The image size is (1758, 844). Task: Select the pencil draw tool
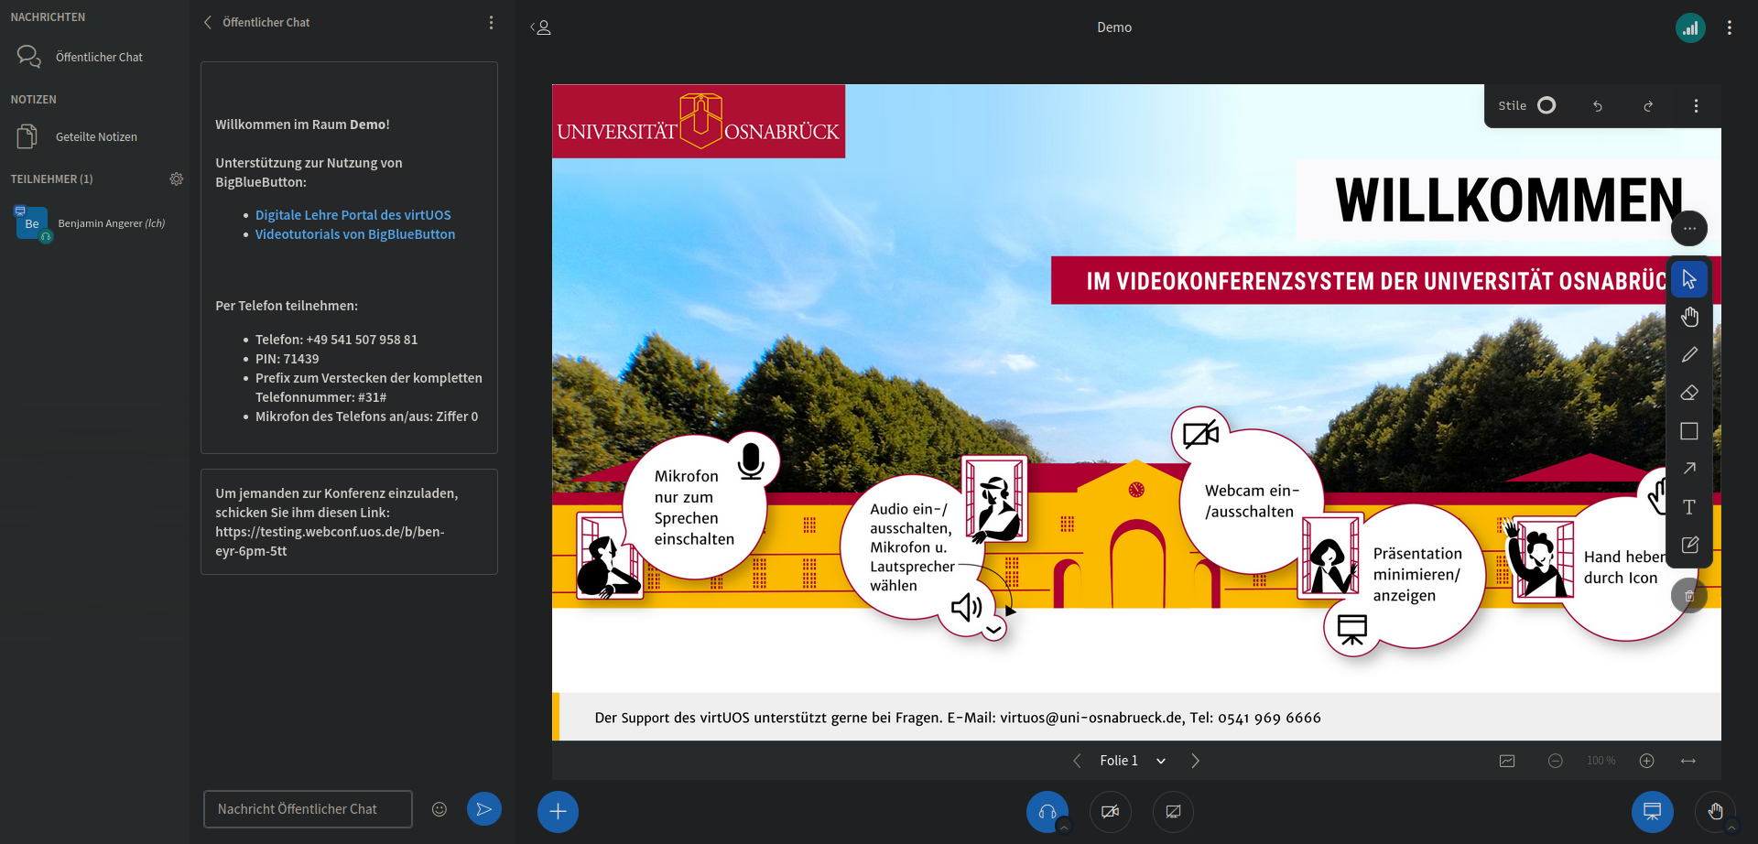(x=1689, y=355)
